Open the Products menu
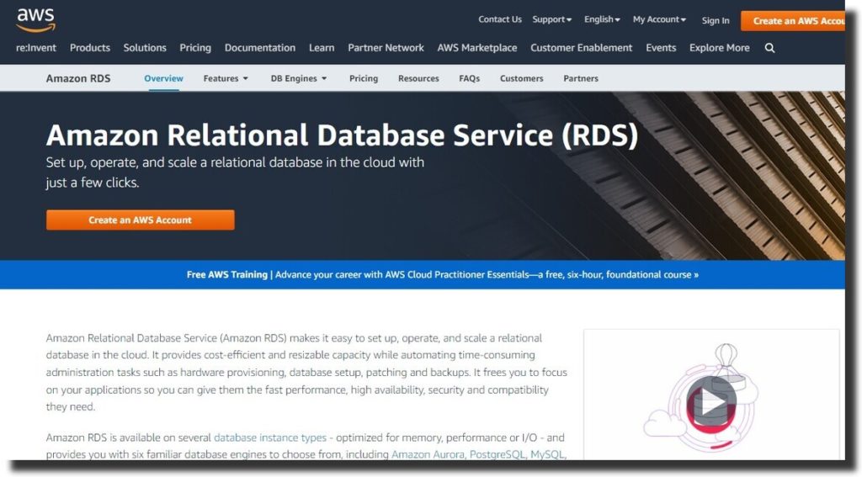862x477 pixels. (x=89, y=48)
